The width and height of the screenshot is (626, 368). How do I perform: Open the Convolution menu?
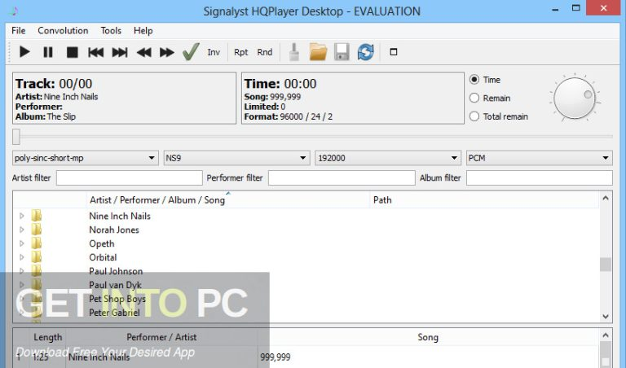(63, 31)
